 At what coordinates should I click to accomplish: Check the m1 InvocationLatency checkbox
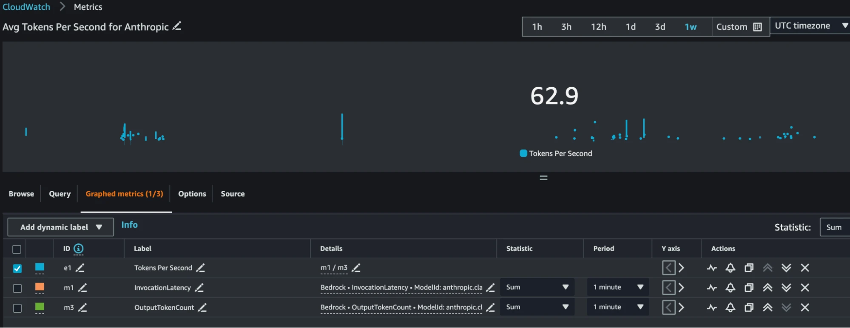(17, 288)
